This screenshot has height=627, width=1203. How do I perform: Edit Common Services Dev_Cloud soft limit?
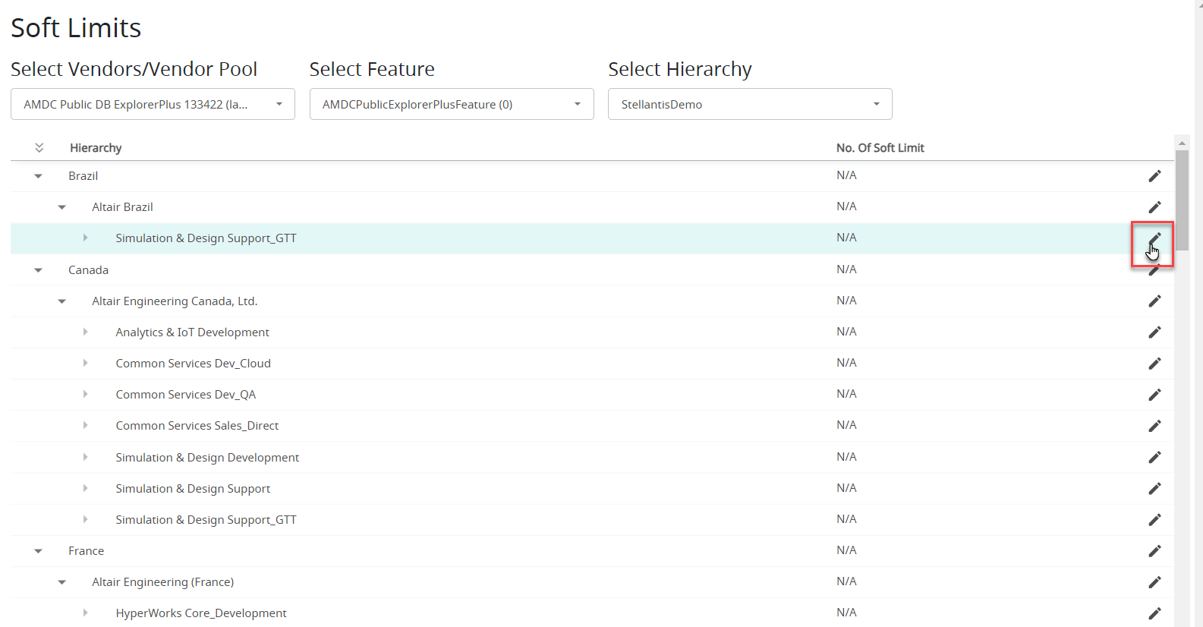click(1154, 364)
